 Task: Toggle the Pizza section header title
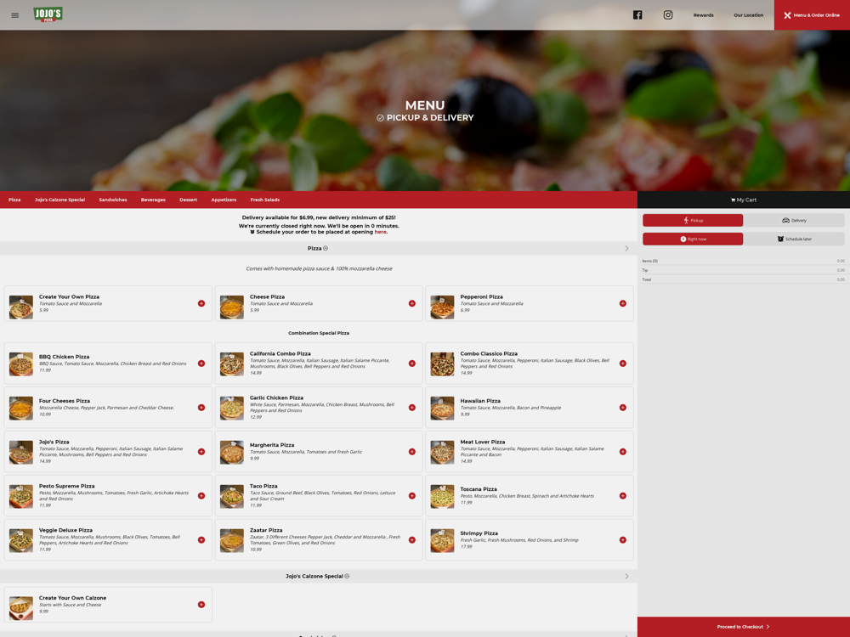tap(318, 249)
